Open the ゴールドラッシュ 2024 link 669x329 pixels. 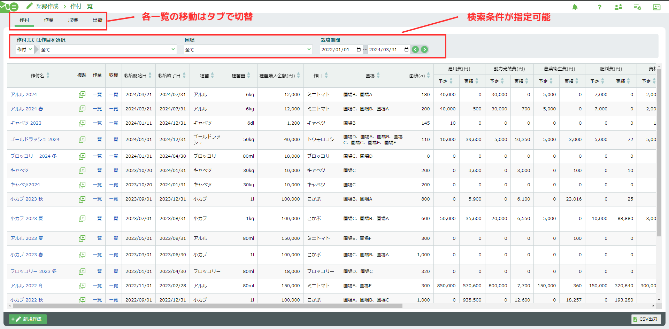(x=35, y=139)
